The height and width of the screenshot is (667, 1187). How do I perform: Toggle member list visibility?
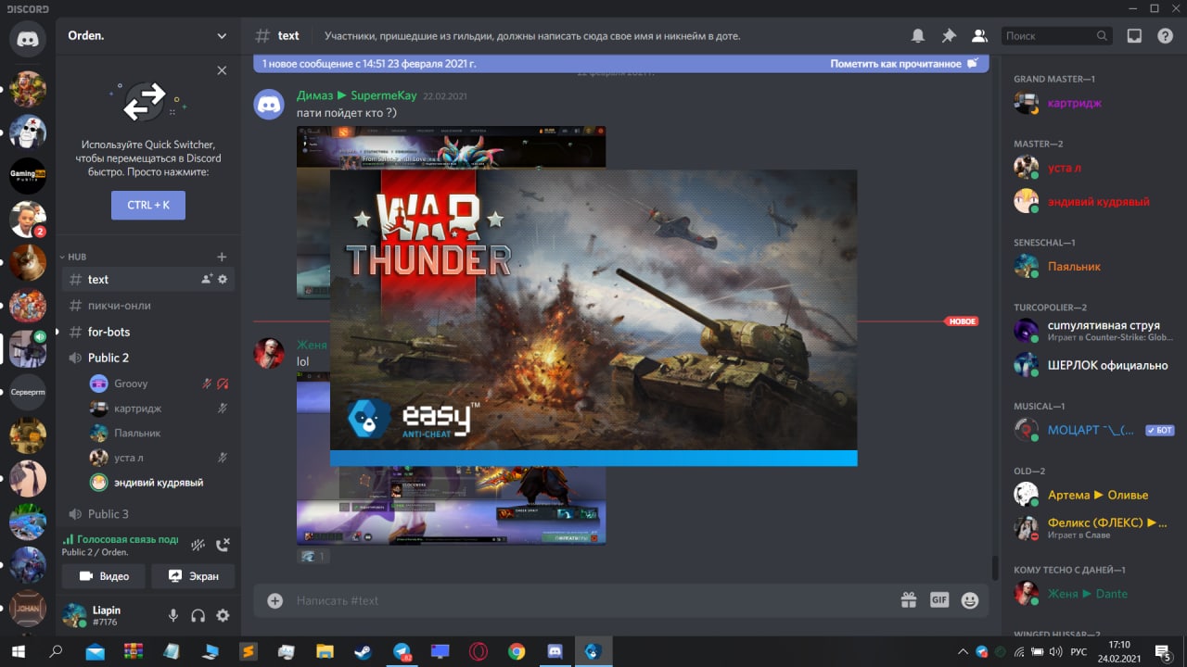pyautogui.click(x=979, y=36)
